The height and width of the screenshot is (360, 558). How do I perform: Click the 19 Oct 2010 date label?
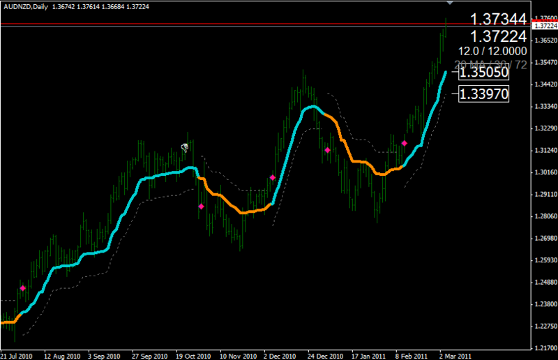(x=193, y=356)
